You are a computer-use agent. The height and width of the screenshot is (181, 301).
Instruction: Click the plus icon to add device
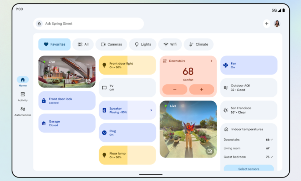point(267,24)
